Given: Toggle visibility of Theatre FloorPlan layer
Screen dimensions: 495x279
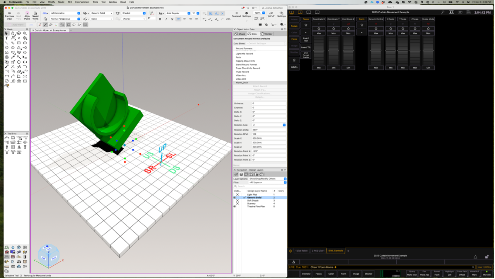Looking at the screenshot, I should click(x=235, y=206).
